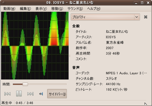Click the 時間 seek slider handle

pos(25,84)
